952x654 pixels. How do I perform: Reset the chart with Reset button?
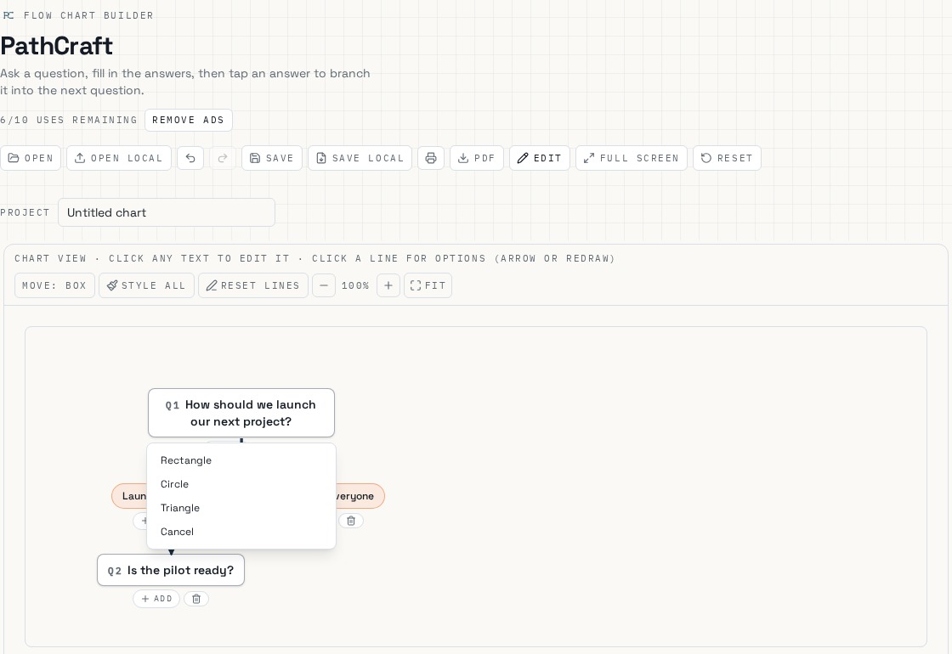pos(726,158)
